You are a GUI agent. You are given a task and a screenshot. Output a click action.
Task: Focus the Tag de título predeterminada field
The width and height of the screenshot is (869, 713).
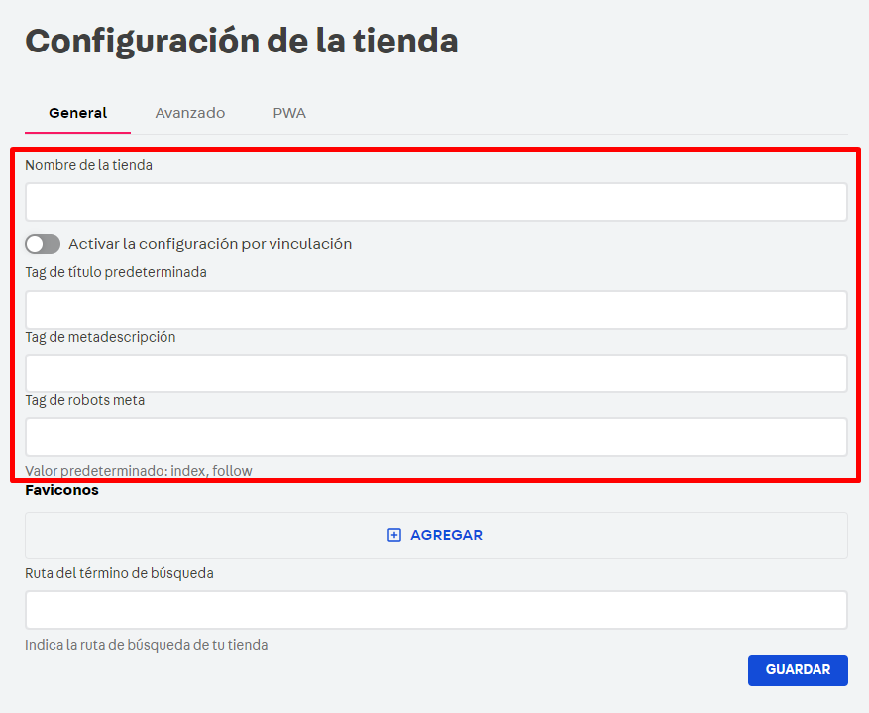pos(434,309)
